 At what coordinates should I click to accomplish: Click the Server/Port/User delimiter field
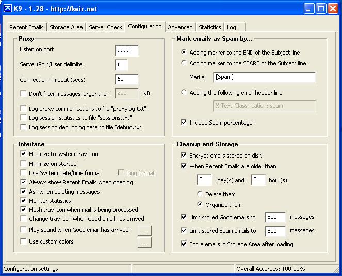(121, 65)
